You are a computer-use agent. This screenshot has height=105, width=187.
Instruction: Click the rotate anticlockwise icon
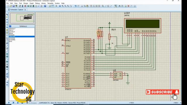pos(7,77)
